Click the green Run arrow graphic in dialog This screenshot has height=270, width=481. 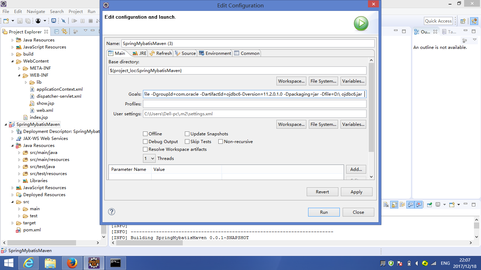point(361,24)
